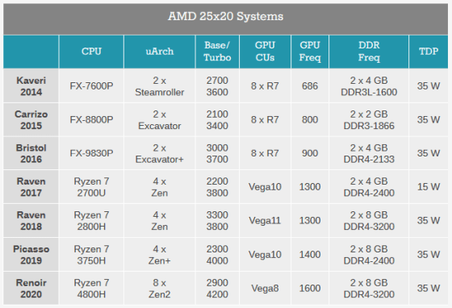This screenshot has width=452, height=308.
Task: Select the GPU Freq column header
Action: tap(310, 52)
